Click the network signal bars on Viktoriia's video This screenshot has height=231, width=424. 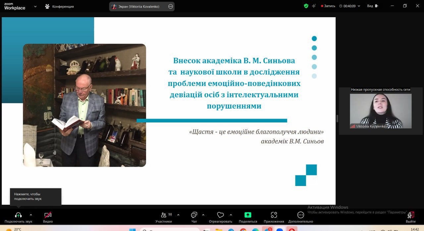(x=353, y=126)
